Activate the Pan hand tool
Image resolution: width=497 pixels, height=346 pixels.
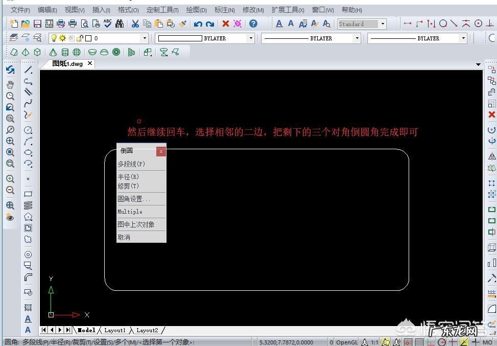point(10,84)
